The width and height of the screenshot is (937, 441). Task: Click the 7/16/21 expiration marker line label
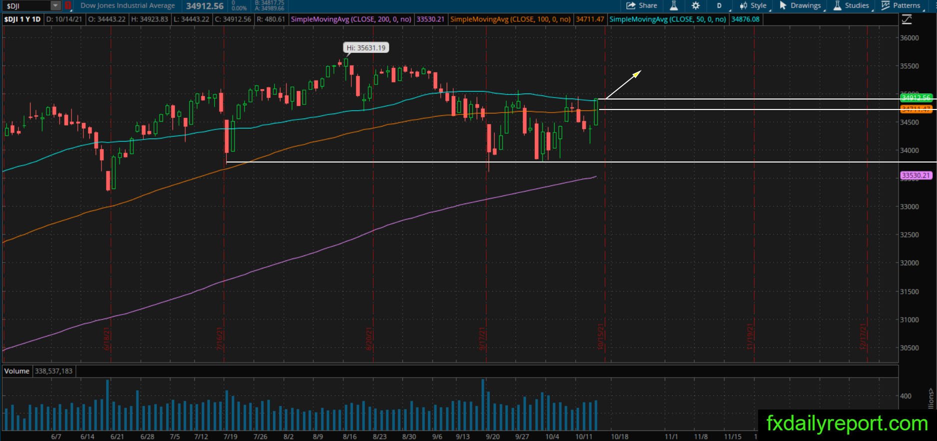[x=219, y=338]
